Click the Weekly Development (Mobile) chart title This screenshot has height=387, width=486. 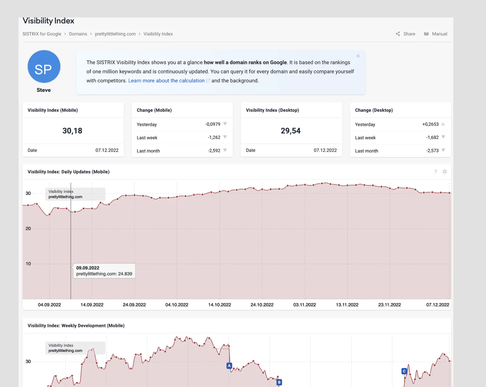click(x=76, y=326)
